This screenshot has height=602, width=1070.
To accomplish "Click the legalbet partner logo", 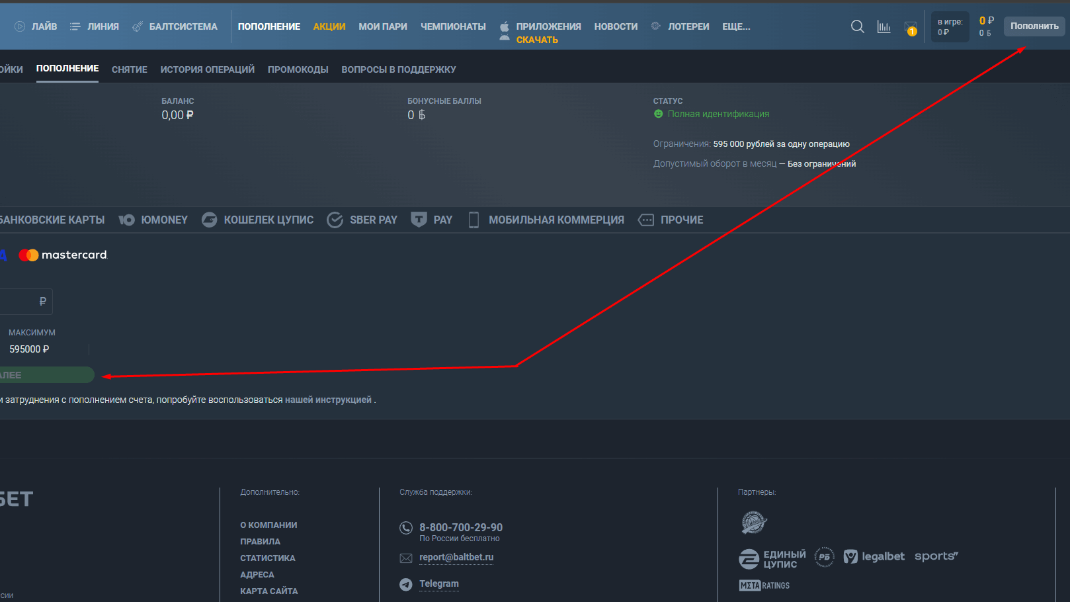I will pos(874,556).
